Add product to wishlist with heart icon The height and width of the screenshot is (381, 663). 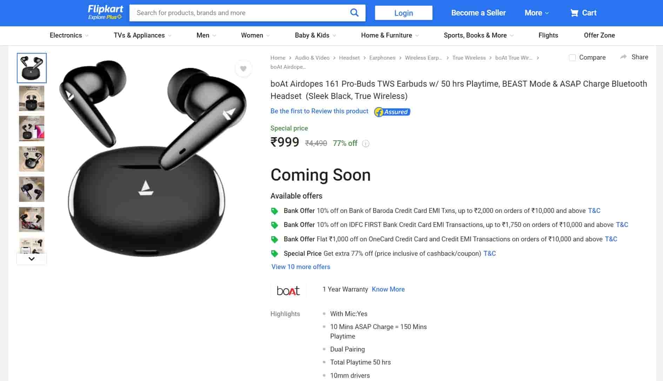243,69
